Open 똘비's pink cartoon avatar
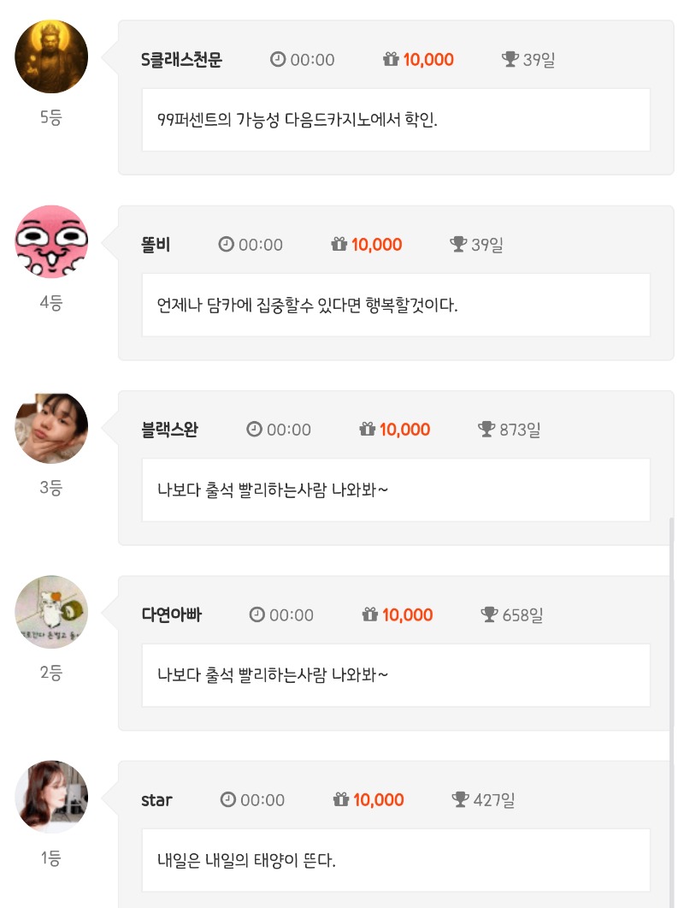This screenshot has height=908, width=684. point(51,241)
